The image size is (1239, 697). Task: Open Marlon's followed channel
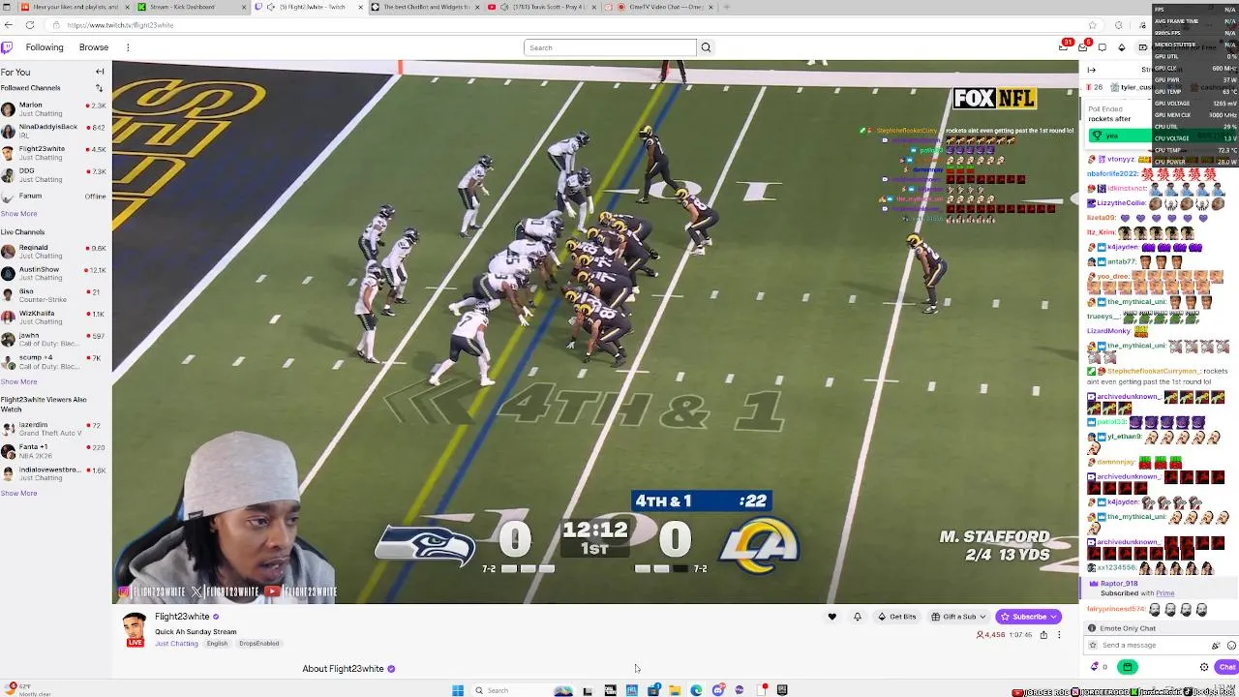coord(53,108)
